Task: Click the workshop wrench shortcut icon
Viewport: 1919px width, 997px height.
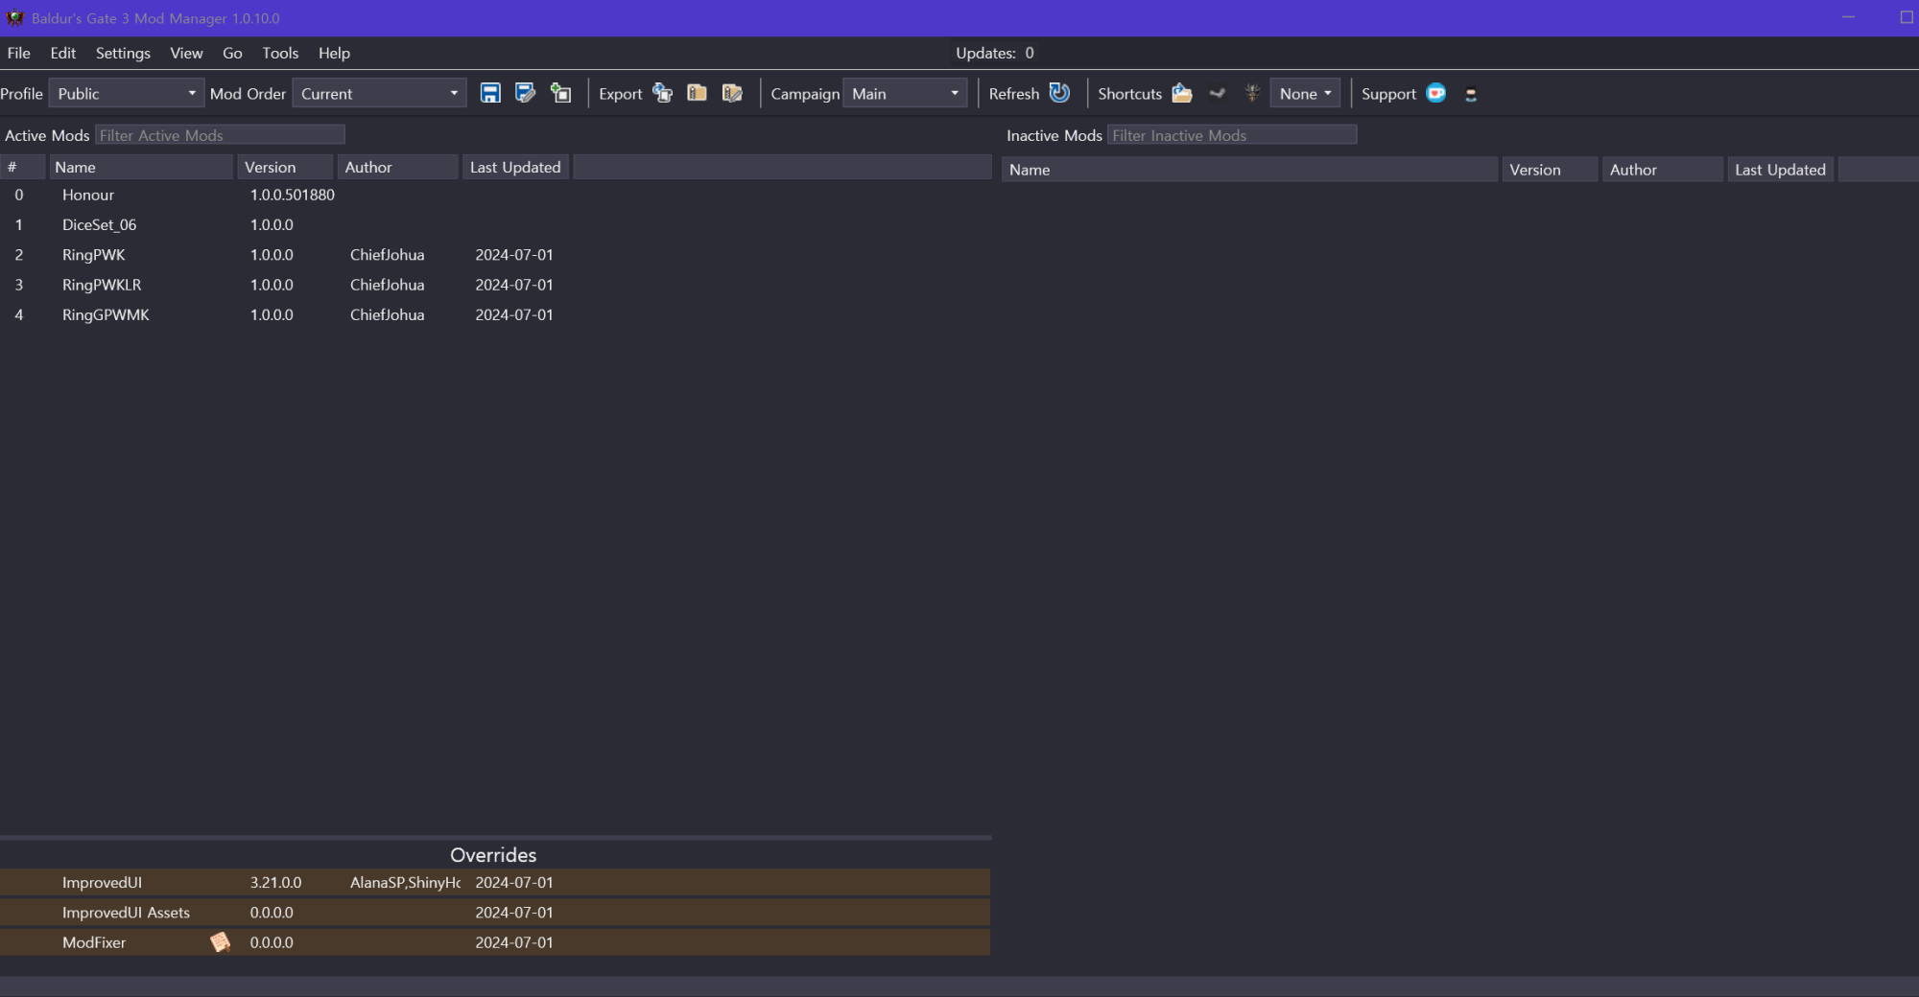Action: click(x=1218, y=93)
